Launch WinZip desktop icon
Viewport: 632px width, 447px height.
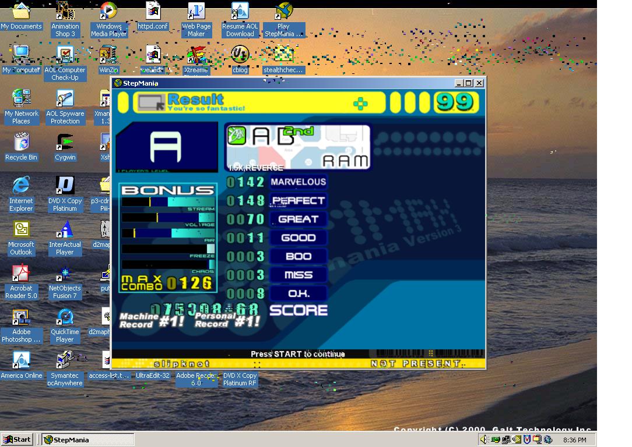point(108,59)
